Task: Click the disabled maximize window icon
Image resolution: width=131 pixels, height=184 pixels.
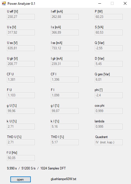Action: pyautogui.click(x=112, y=4)
